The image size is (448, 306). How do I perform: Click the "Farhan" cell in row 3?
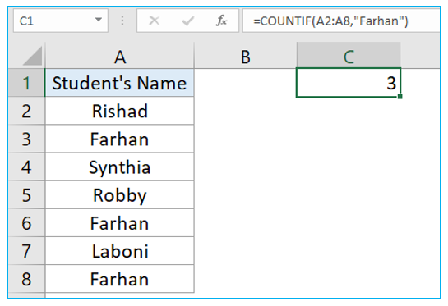tap(119, 139)
